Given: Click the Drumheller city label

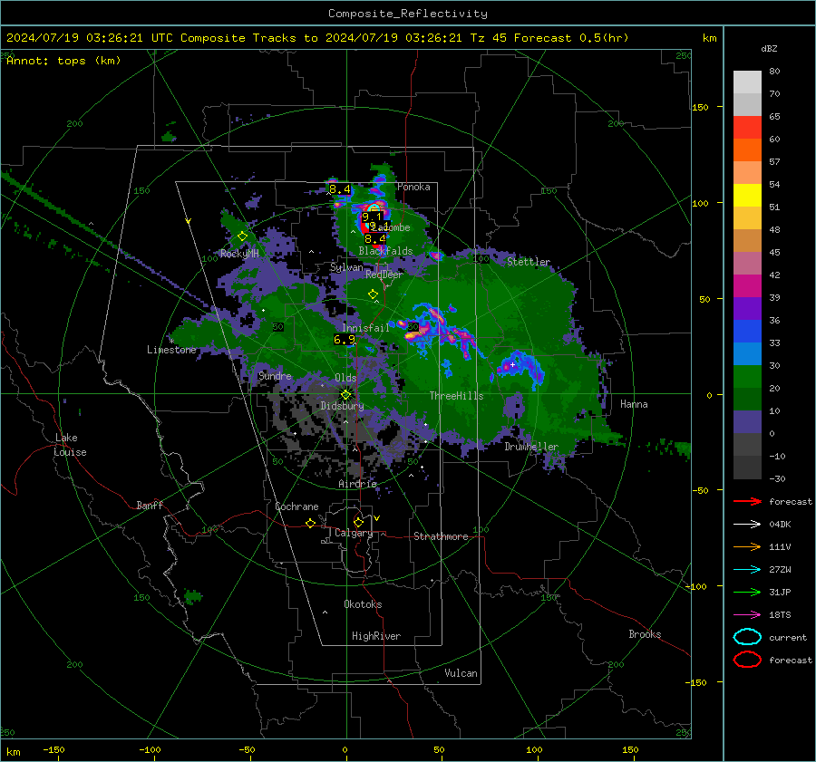Looking at the screenshot, I should pyautogui.click(x=531, y=447).
